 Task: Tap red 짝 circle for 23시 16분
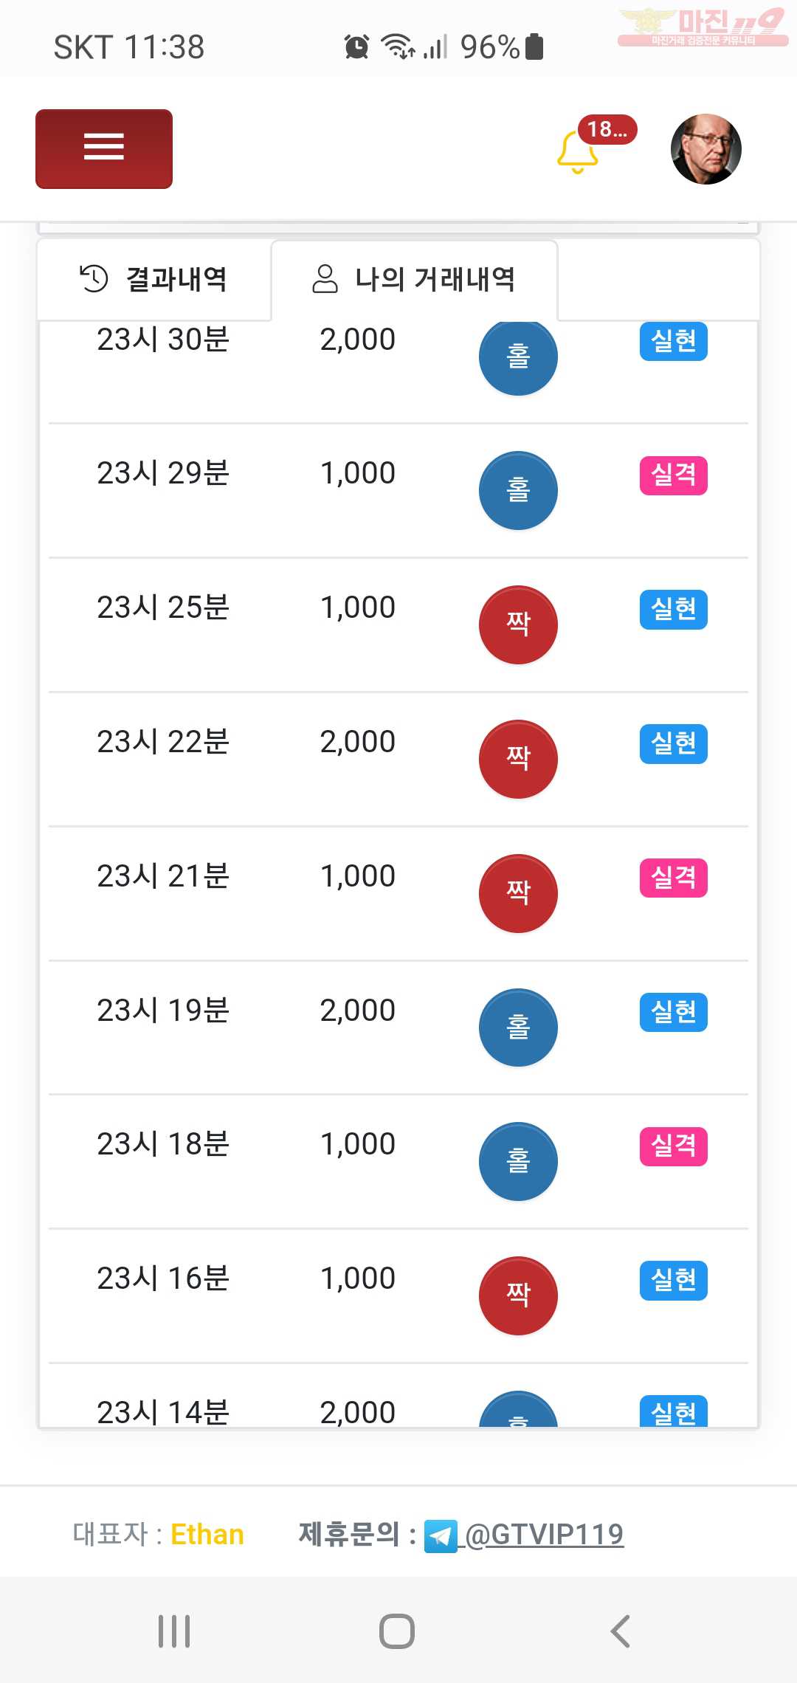point(518,1295)
